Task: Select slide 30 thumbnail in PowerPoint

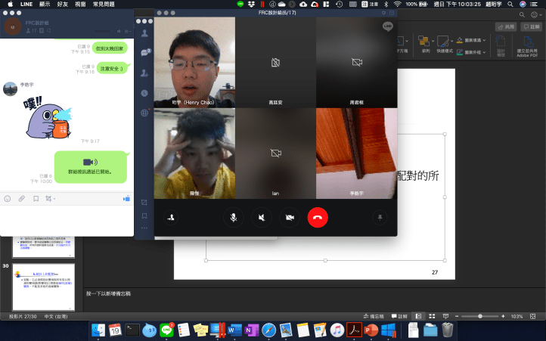Action: coord(44,287)
